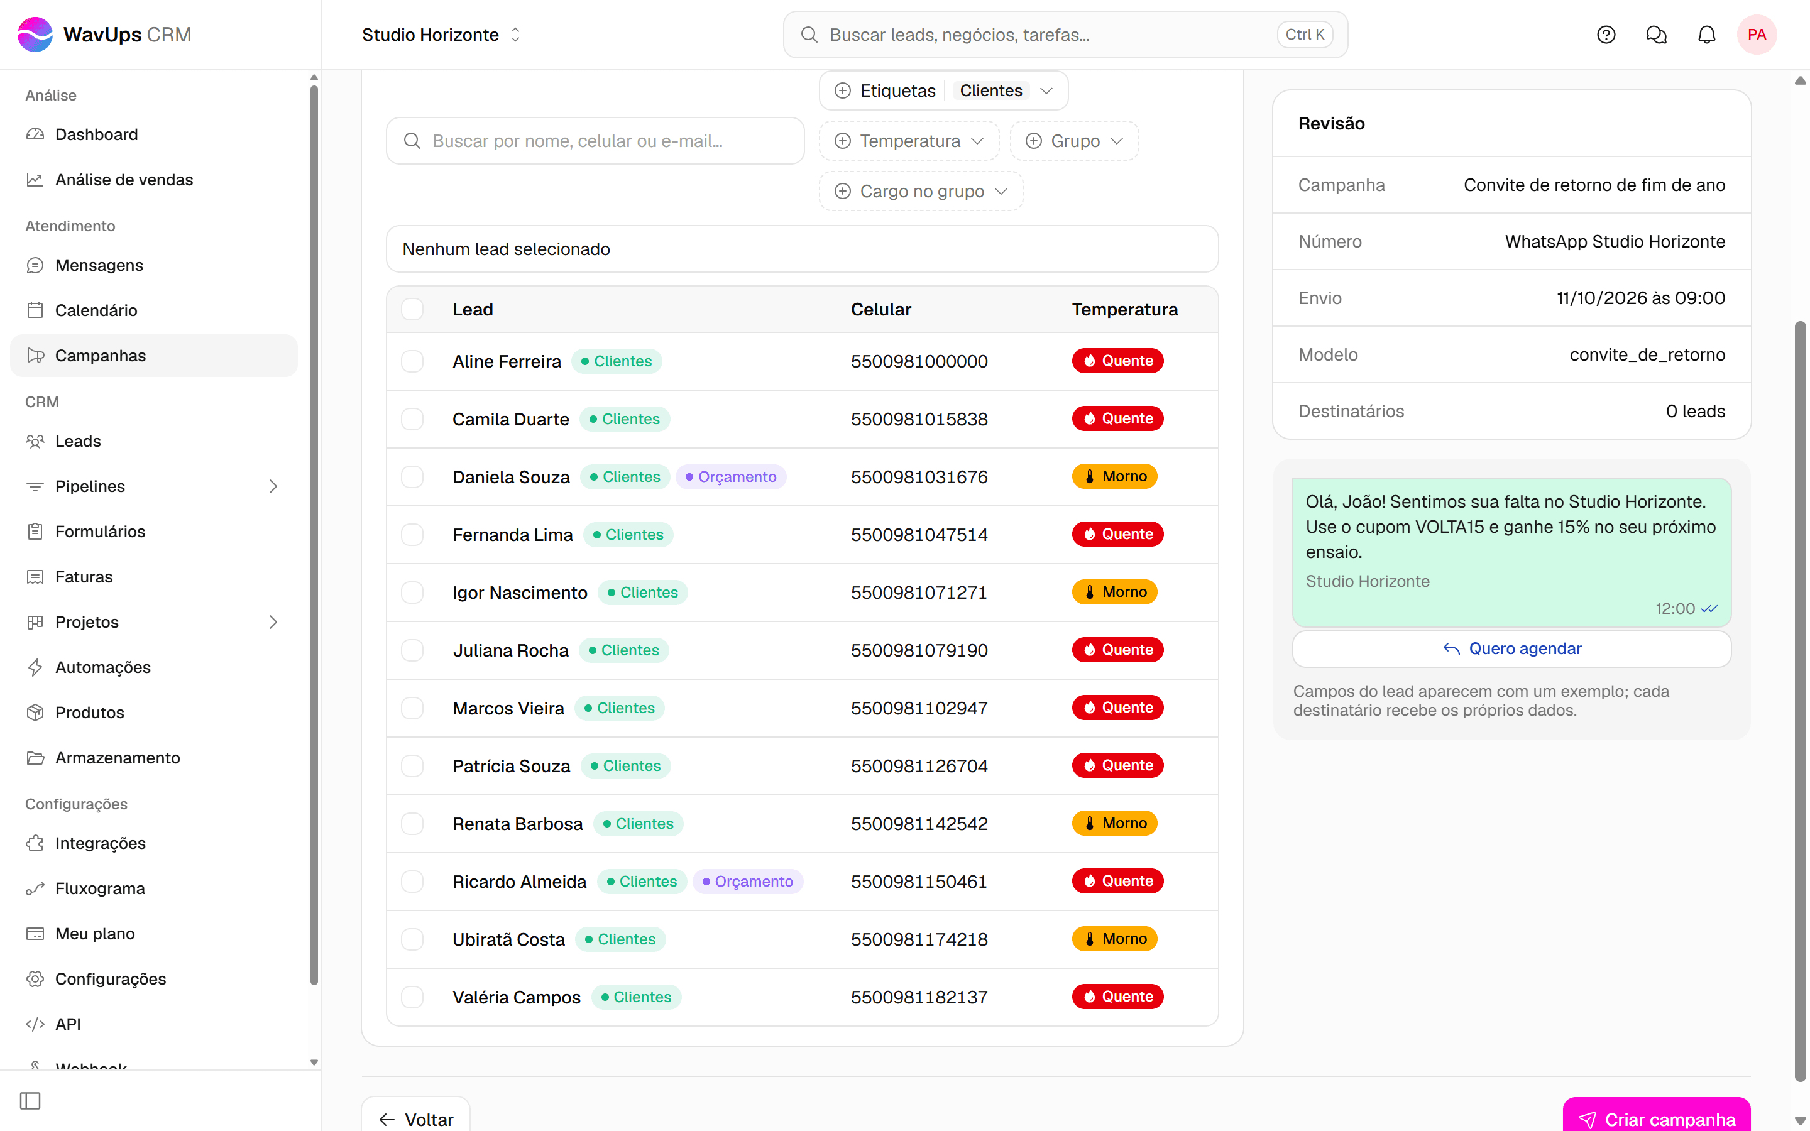Click the plus icon beside Etiquetas

[843, 90]
